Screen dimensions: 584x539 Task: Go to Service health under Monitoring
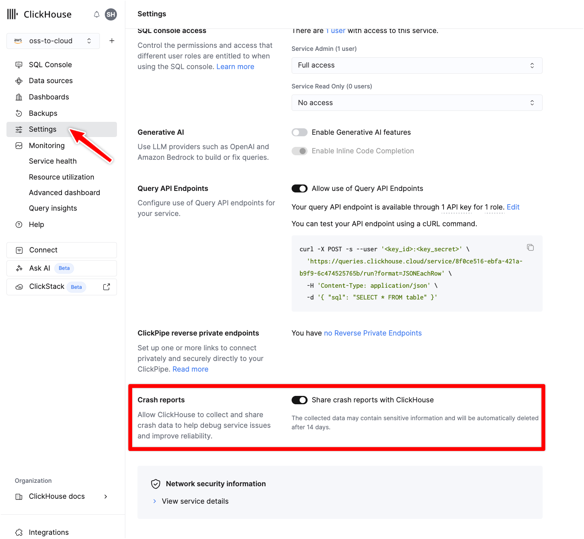coord(53,161)
